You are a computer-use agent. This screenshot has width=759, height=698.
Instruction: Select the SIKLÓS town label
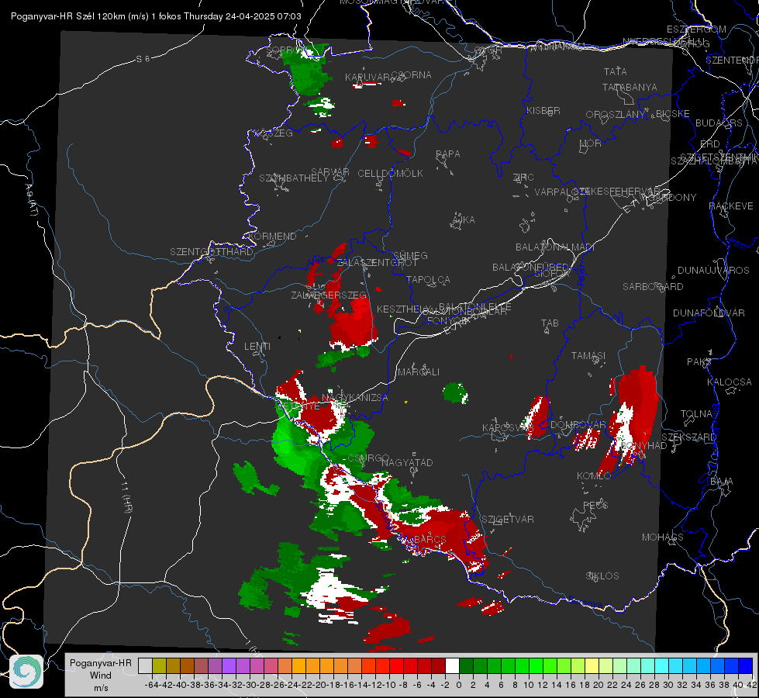pyautogui.click(x=602, y=576)
